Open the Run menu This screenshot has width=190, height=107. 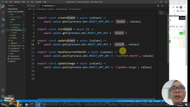click(x=32, y=2)
